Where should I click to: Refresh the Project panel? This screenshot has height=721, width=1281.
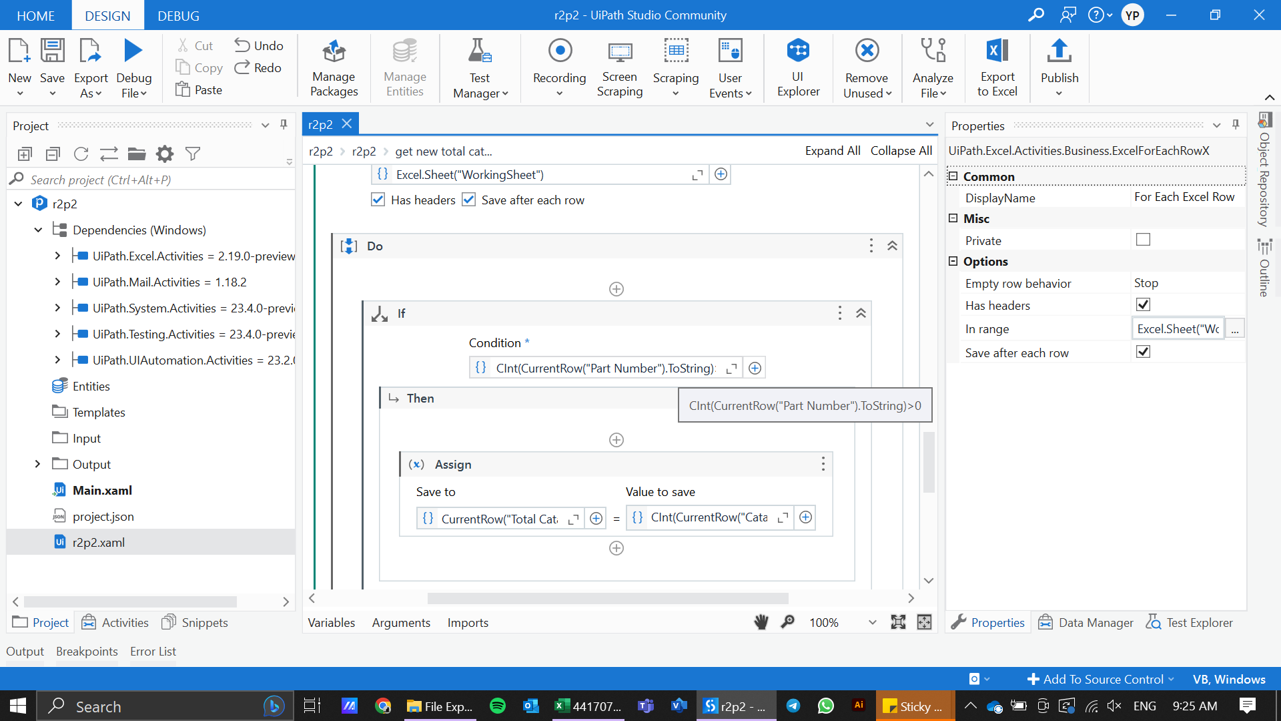81,154
